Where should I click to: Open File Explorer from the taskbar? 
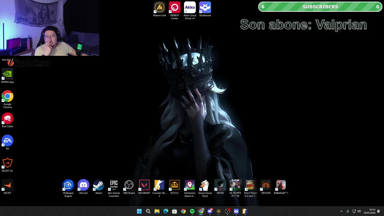(x=157, y=211)
